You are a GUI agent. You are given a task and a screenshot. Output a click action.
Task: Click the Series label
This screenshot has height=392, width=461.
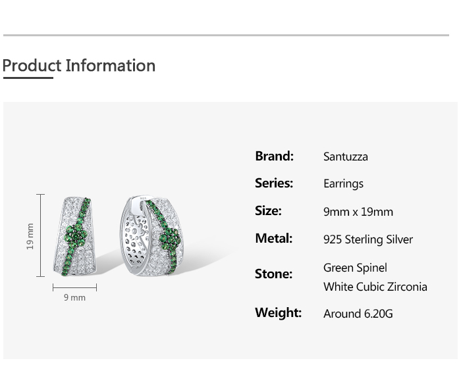[x=274, y=184]
